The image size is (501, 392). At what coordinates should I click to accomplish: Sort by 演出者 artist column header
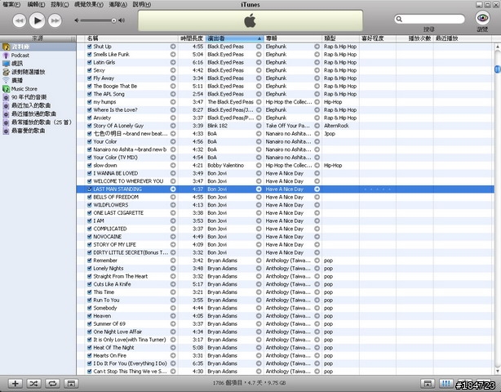tap(235, 38)
